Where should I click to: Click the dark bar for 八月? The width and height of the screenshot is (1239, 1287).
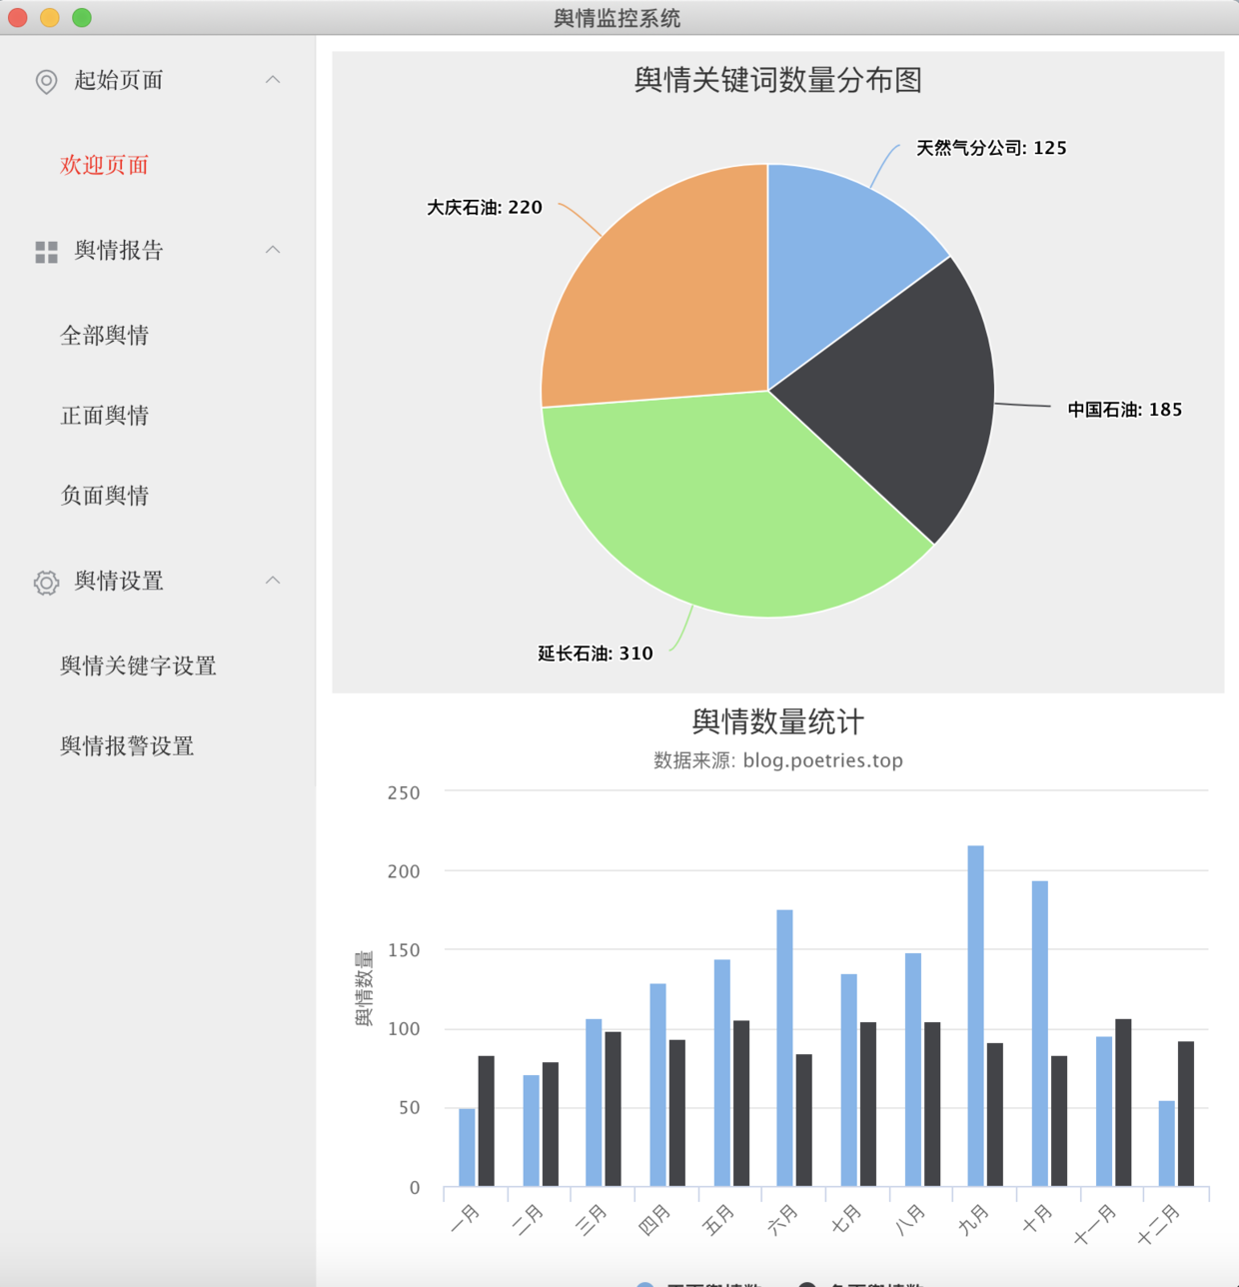[x=932, y=1105]
